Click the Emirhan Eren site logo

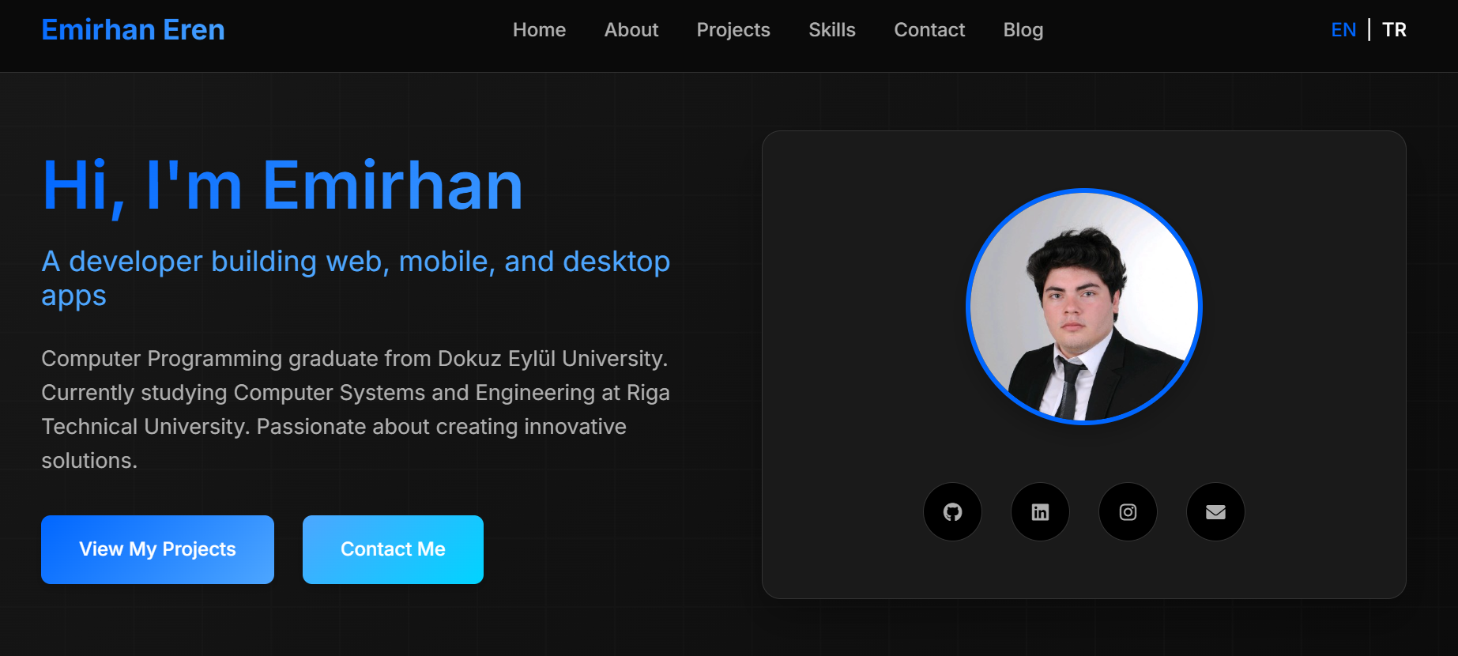coord(133,30)
